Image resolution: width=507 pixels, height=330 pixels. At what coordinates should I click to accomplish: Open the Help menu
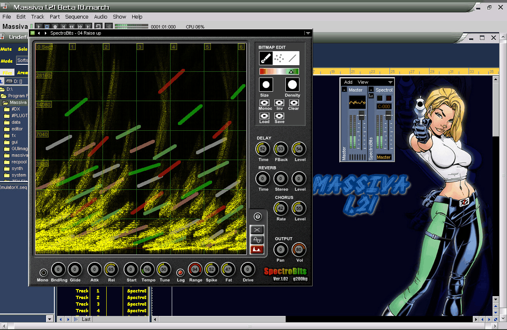(x=137, y=17)
